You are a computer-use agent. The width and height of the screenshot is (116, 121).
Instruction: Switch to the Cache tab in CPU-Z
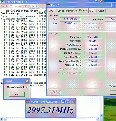pos(61,11)
